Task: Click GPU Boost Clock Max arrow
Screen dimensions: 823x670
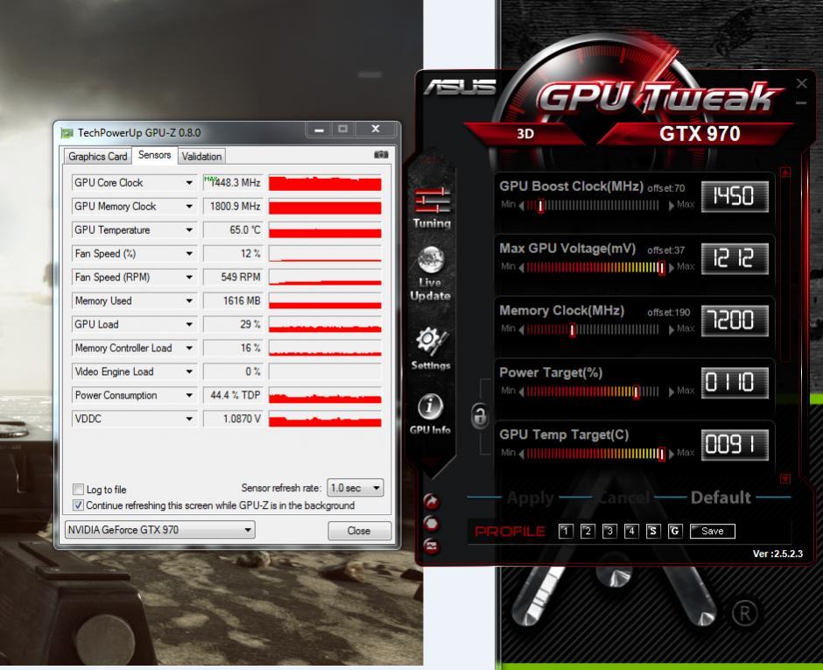Action: [671, 206]
